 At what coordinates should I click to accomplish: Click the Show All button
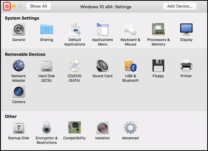(x=39, y=6)
